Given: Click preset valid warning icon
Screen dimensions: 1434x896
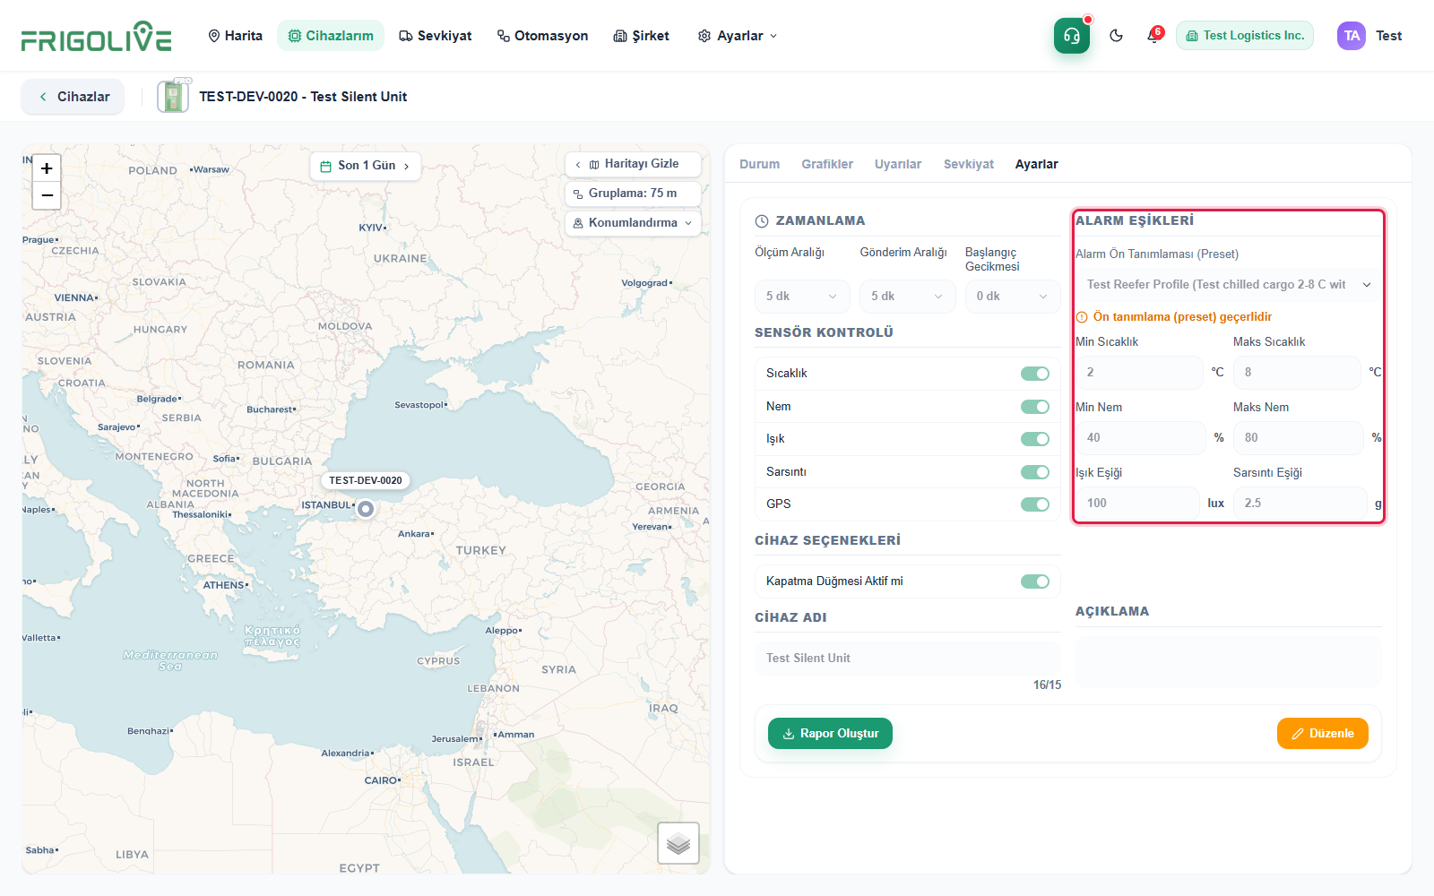Looking at the screenshot, I should [1082, 317].
